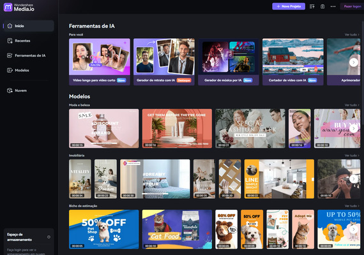Open the Recentes menu item
The image size is (364, 255).
tap(29, 41)
